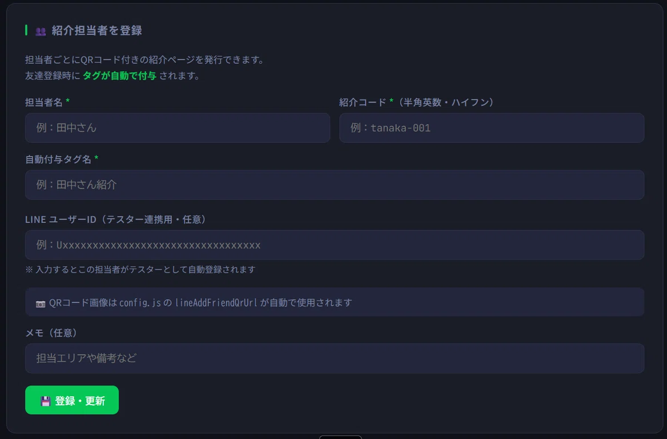Focus the LINE ユーザーID input field

(x=335, y=245)
